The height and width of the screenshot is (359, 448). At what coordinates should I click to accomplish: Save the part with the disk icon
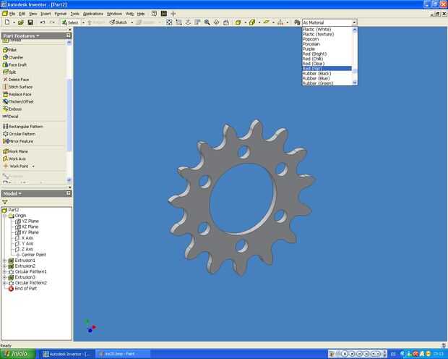tap(30, 22)
